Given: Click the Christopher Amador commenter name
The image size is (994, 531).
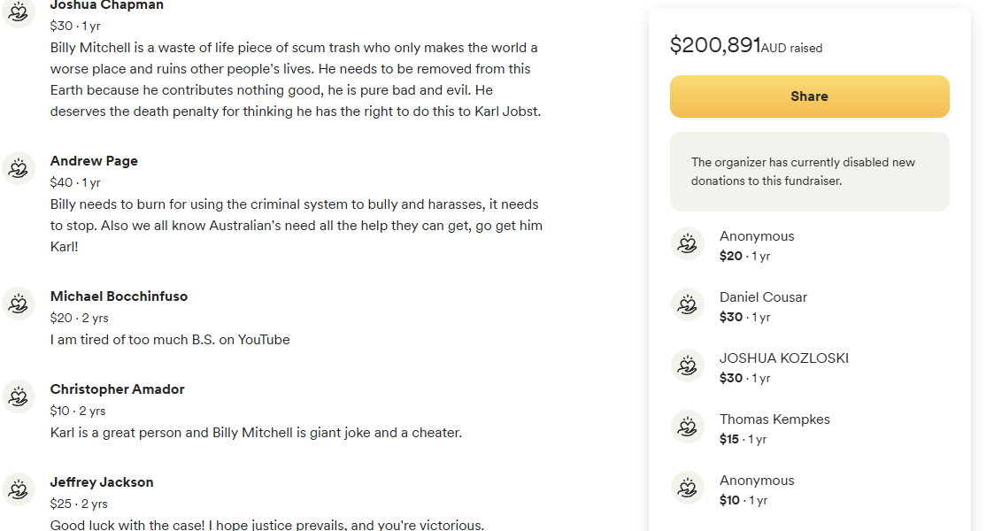Looking at the screenshot, I should pyautogui.click(x=117, y=389).
